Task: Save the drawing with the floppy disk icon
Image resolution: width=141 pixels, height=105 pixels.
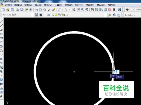Action: pyautogui.click(x=12, y=10)
